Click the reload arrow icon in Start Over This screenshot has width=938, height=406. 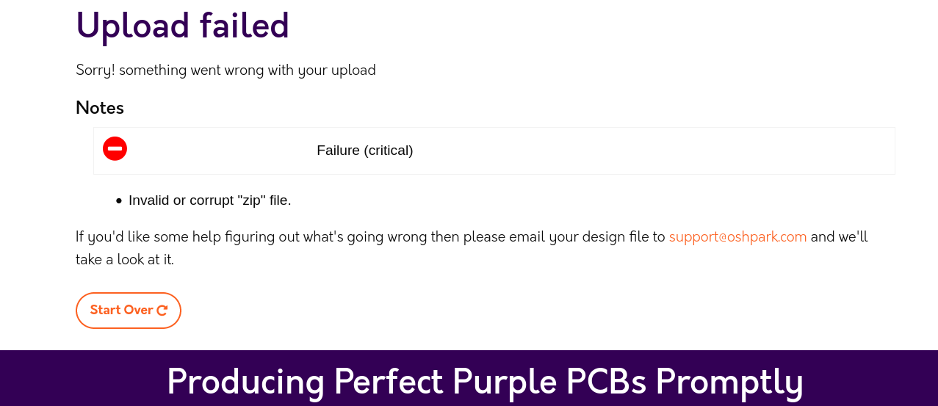[162, 311]
